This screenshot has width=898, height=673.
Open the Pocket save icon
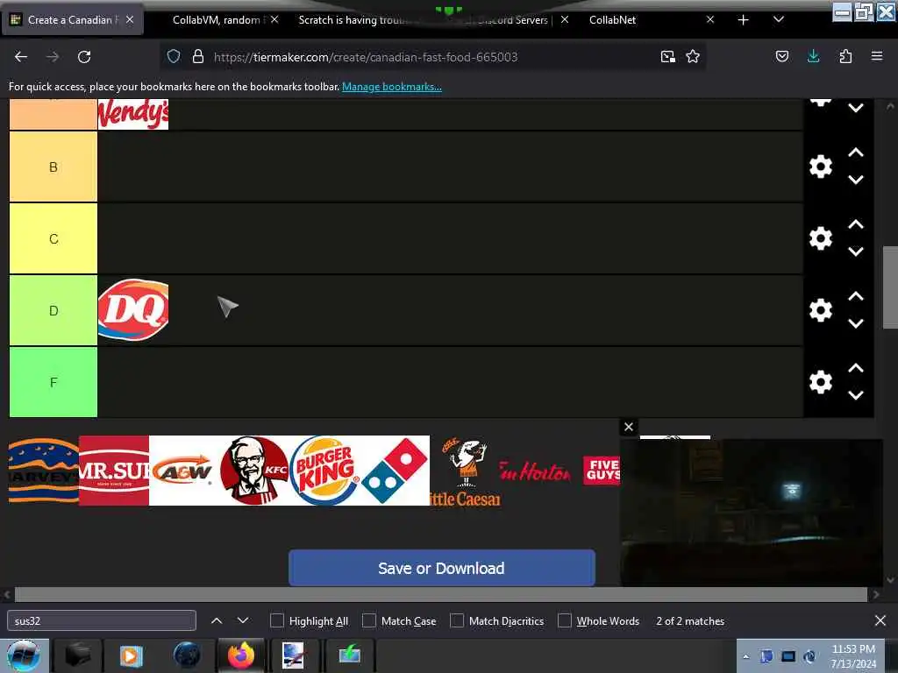[x=782, y=57]
